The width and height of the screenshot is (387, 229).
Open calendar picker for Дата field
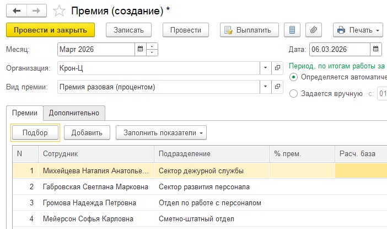pos(375,49)
